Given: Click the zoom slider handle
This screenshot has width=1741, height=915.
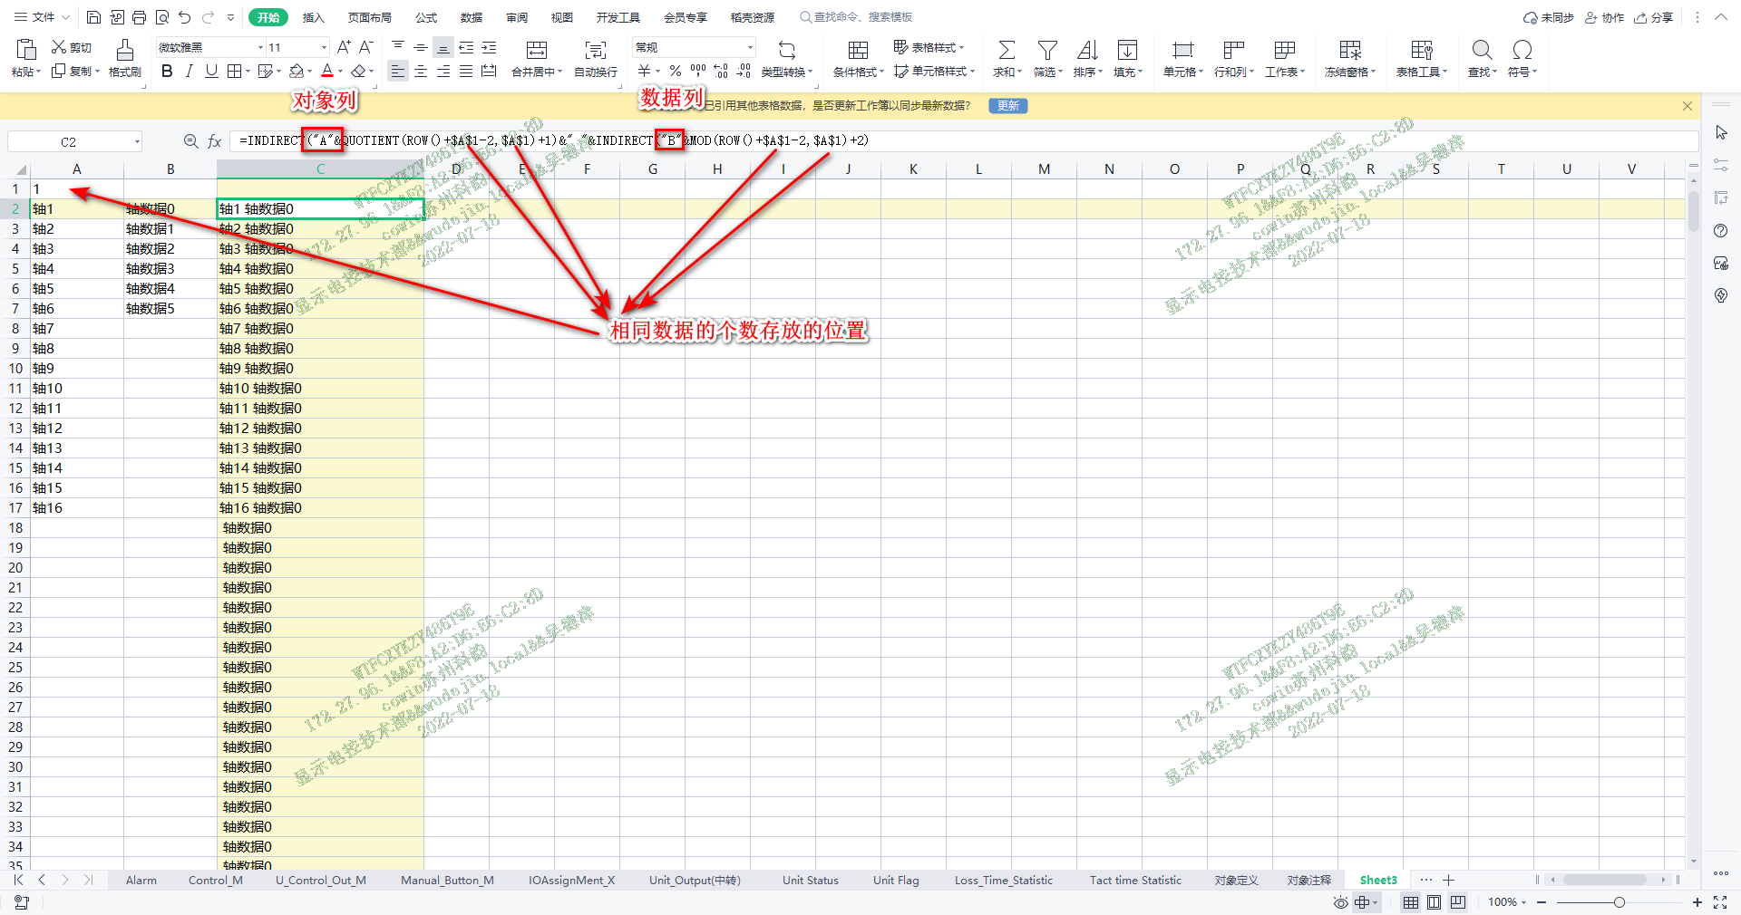Looking at the screenshot, I should pyautogui.click(x=1619, y=902).
